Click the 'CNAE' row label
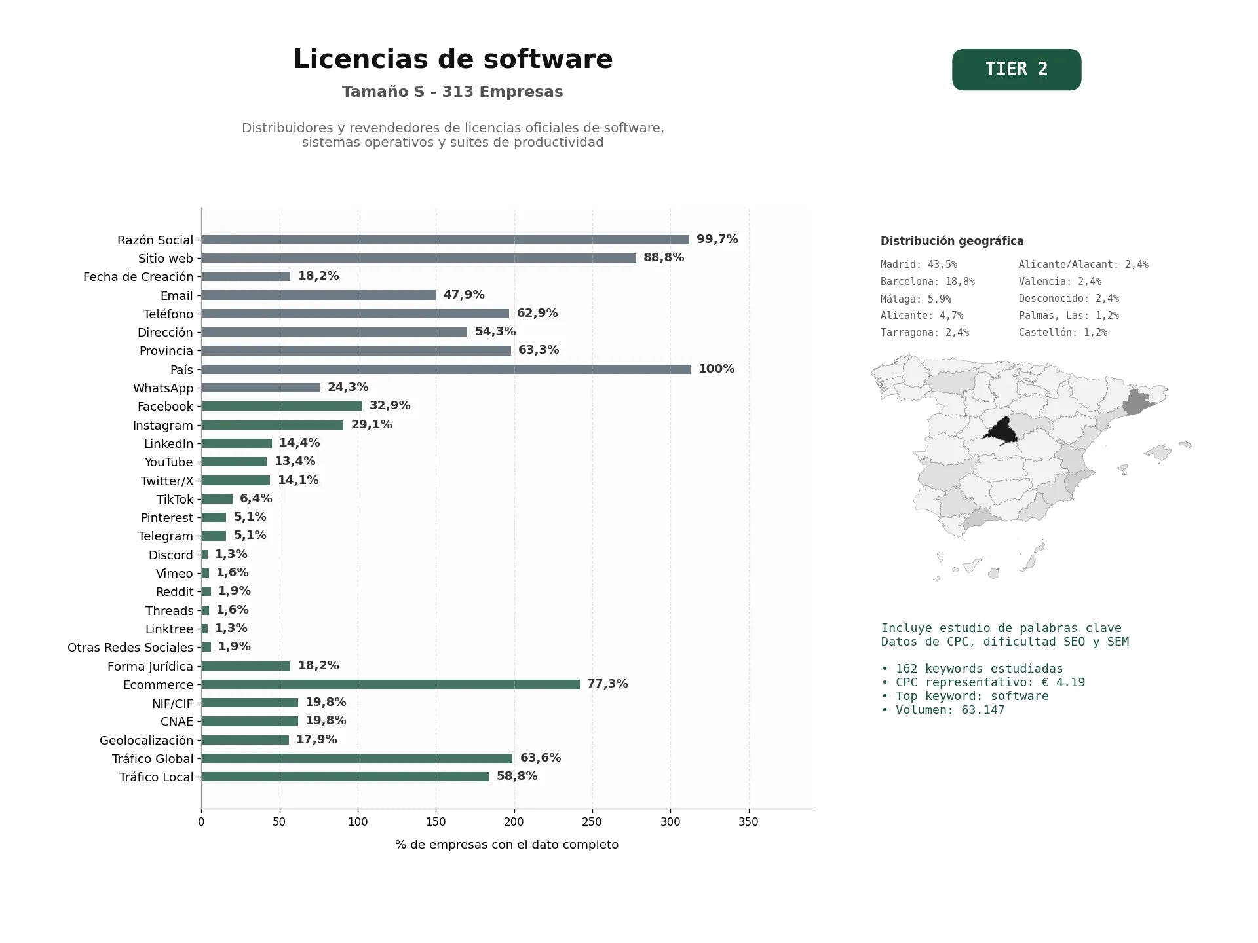 177,722
